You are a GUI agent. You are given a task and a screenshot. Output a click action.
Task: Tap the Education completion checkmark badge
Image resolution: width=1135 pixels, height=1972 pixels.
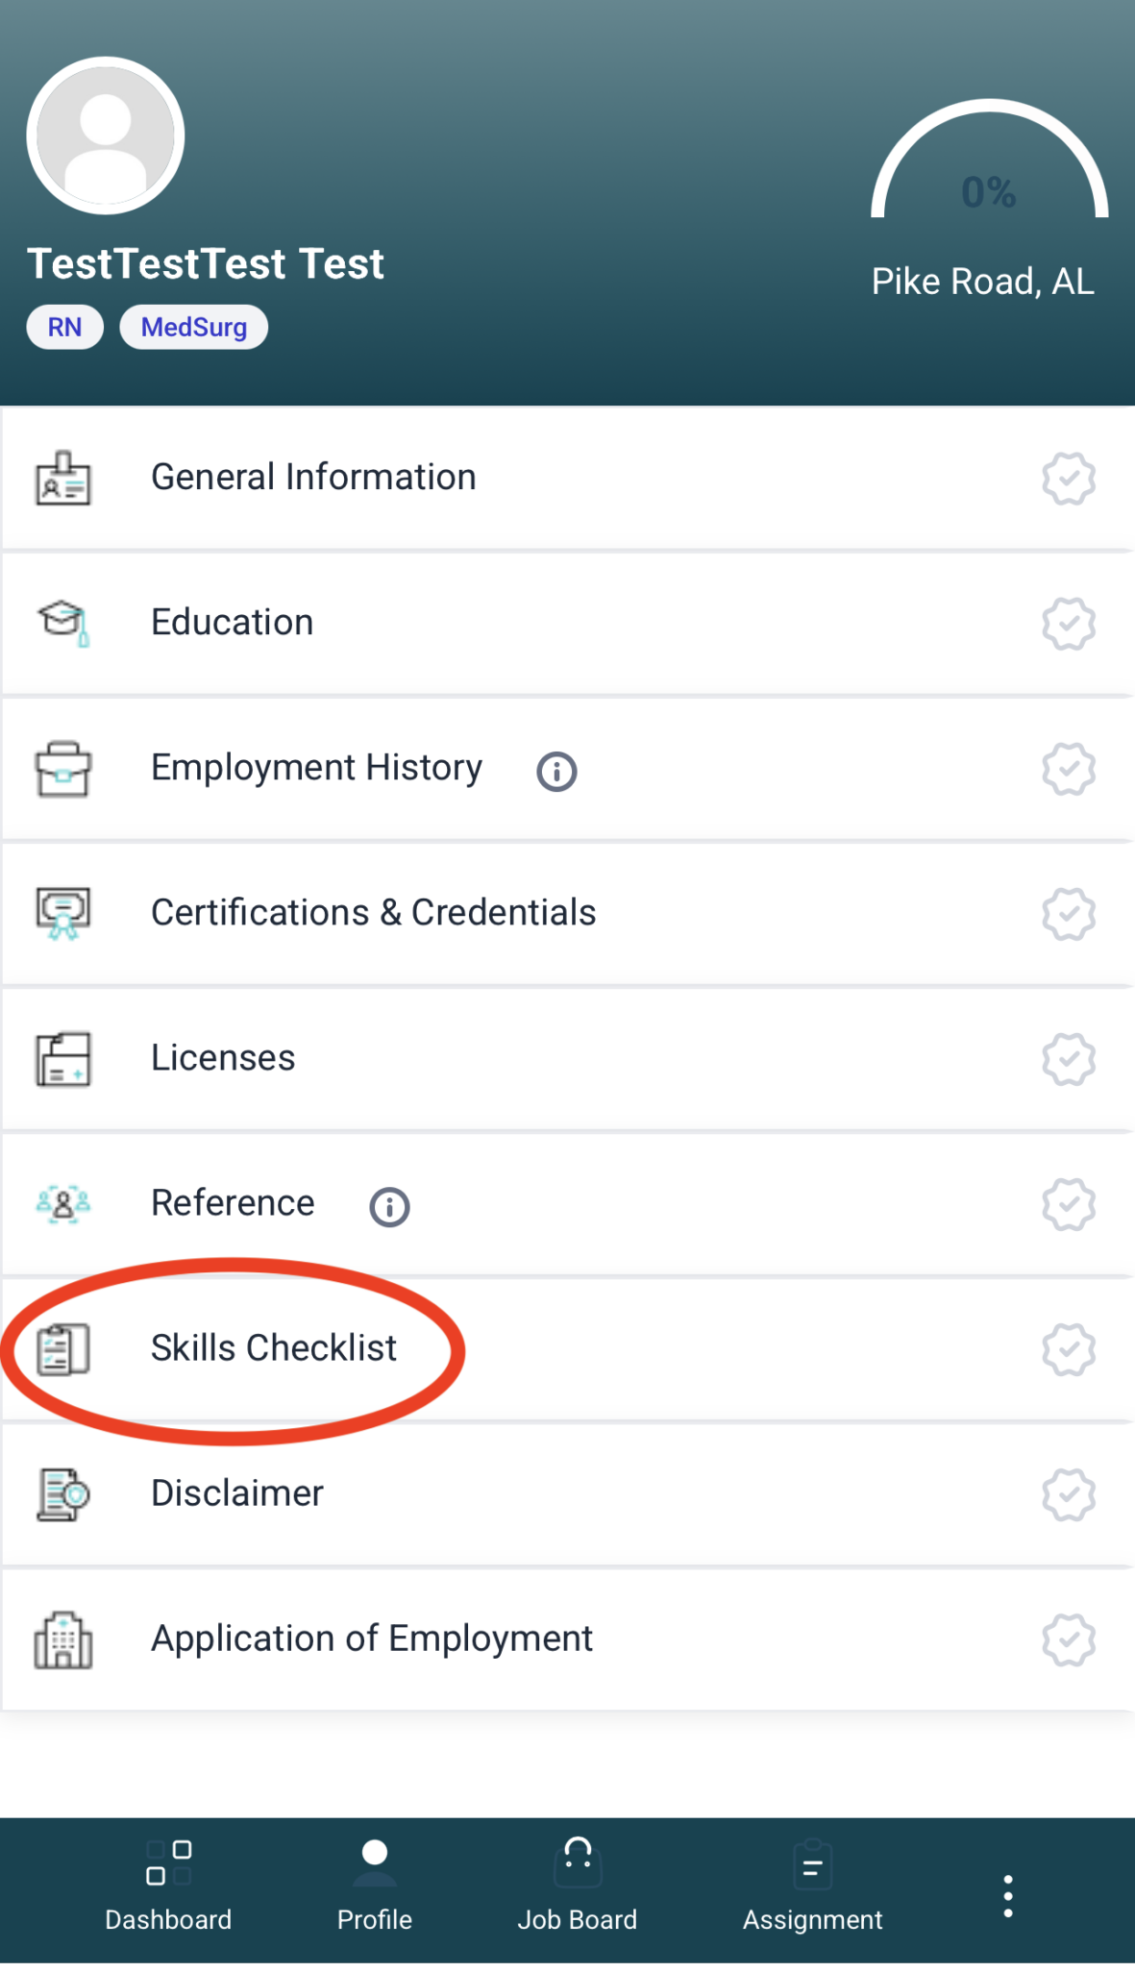click(1069, 624)
